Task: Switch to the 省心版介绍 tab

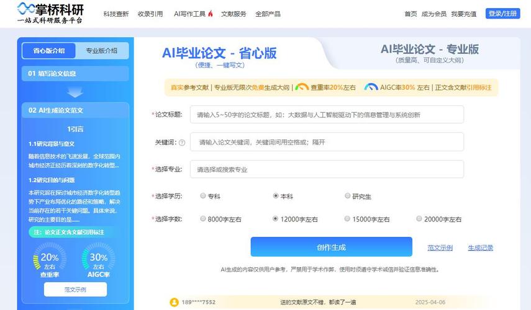Action: point(49,51)
